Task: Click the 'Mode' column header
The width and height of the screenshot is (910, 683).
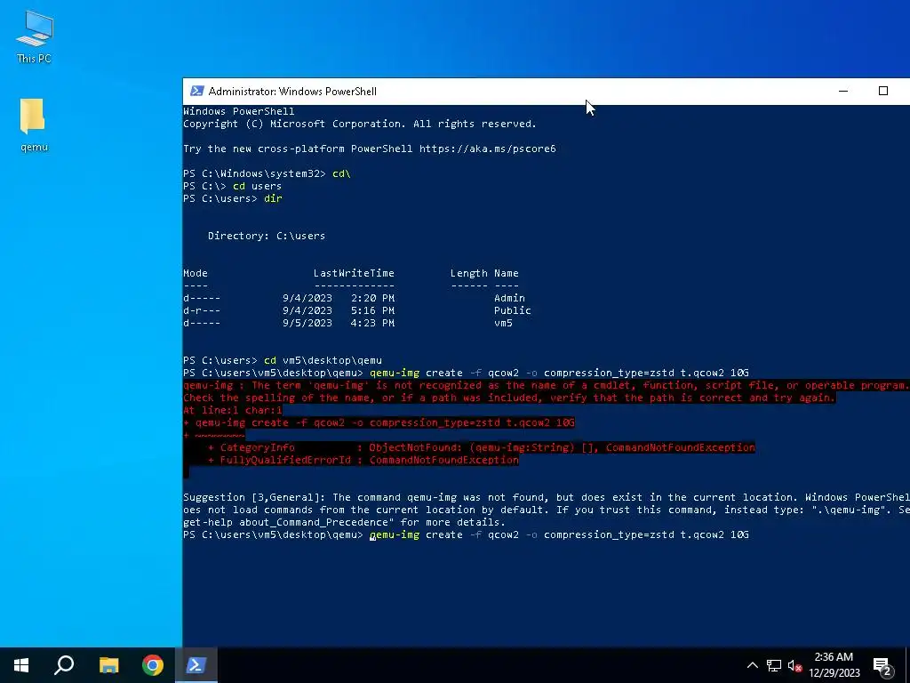Action: (196, 273)
